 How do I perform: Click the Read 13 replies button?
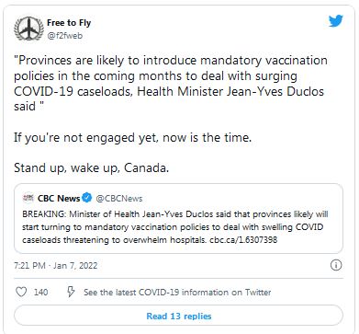pyautogui.click(x=179, y=316)
